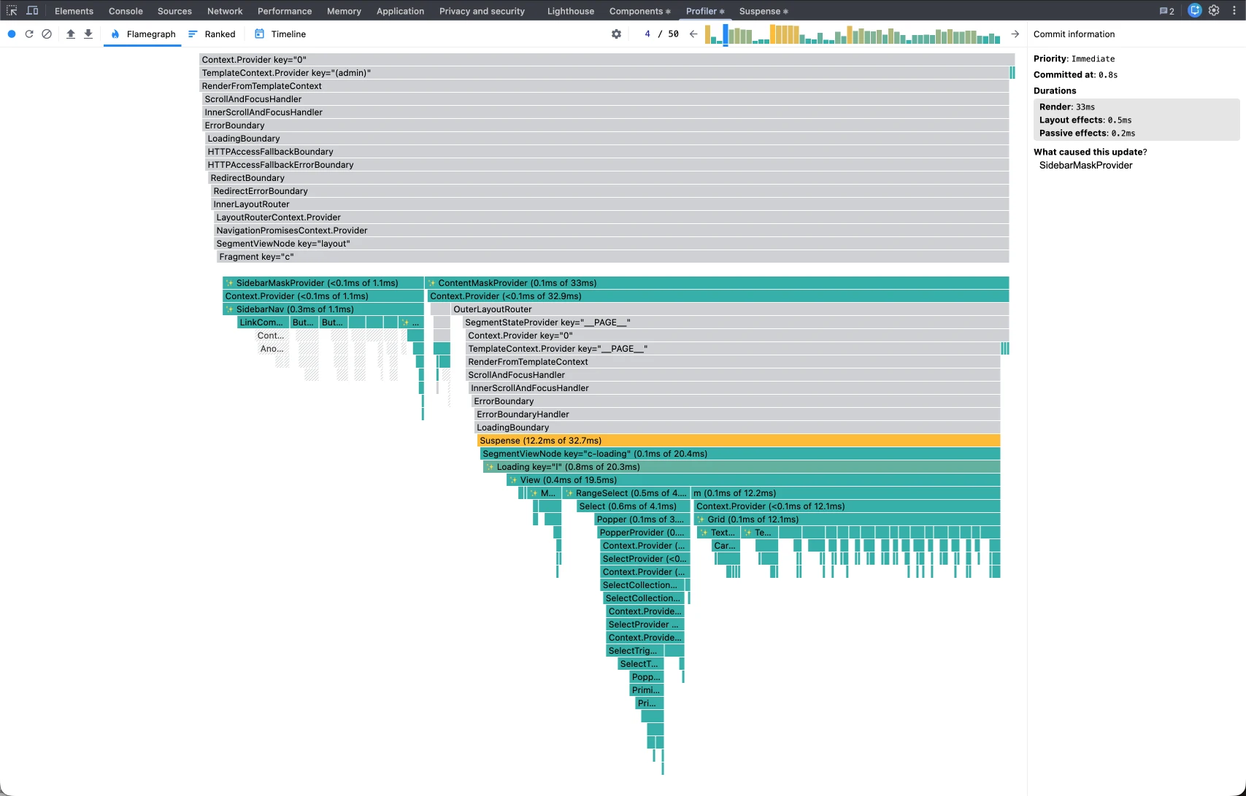Save profile using download icon
This screenshot has width=1246, height=796.
[x=88, y=34]
